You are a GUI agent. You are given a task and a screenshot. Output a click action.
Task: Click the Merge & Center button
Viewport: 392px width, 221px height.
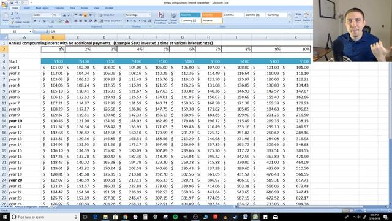point(111,21)
